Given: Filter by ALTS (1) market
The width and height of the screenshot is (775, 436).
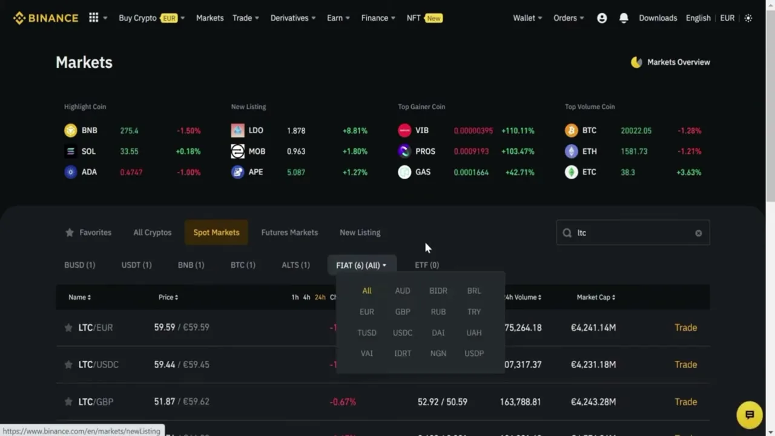Looking at the screenshot, I should click(295, 265).
